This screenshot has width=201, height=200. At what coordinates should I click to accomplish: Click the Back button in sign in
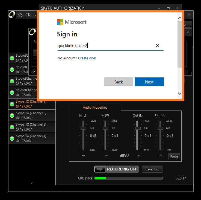(119, 82)
